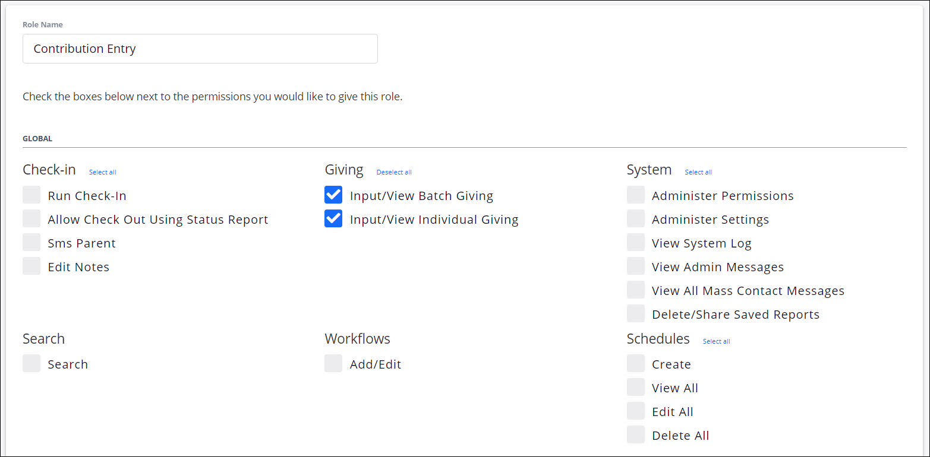930x457 pixels.
Task: Check Delete All under Schedules
Action: click(635, 434)
